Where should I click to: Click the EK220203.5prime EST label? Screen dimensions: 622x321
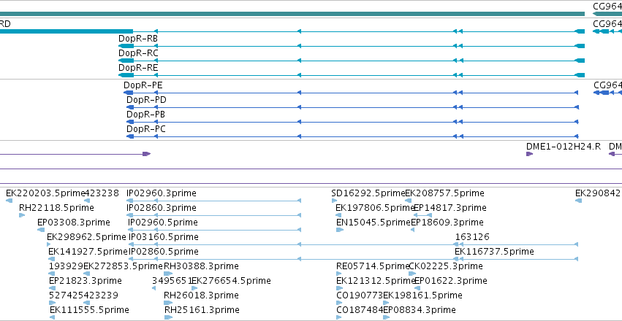coord(45,193)
